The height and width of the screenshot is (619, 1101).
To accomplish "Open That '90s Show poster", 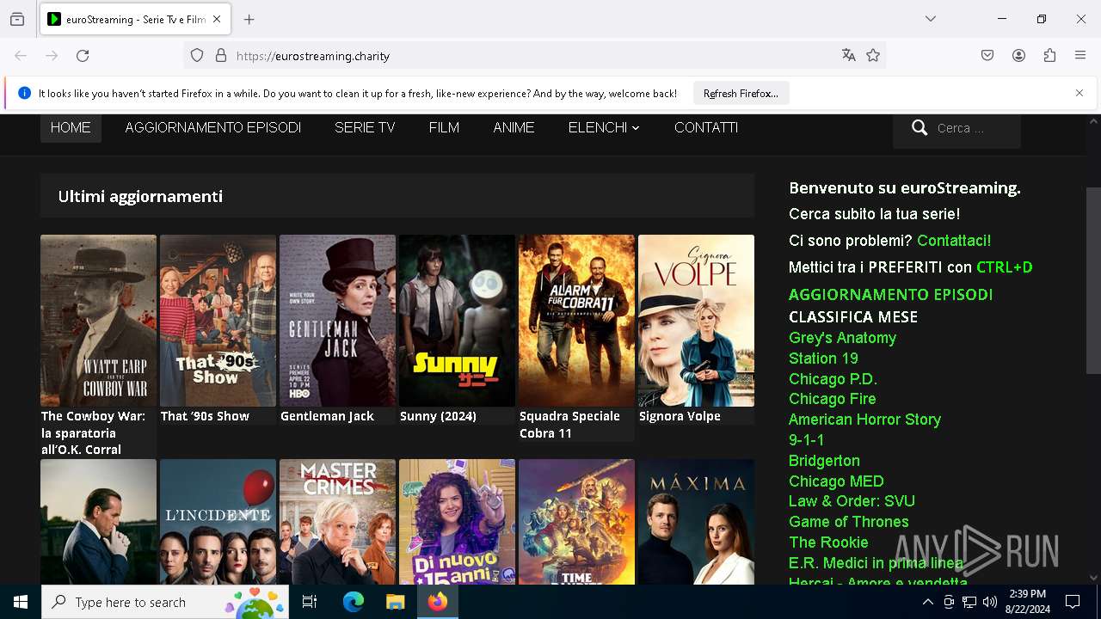I will point(218,321).
